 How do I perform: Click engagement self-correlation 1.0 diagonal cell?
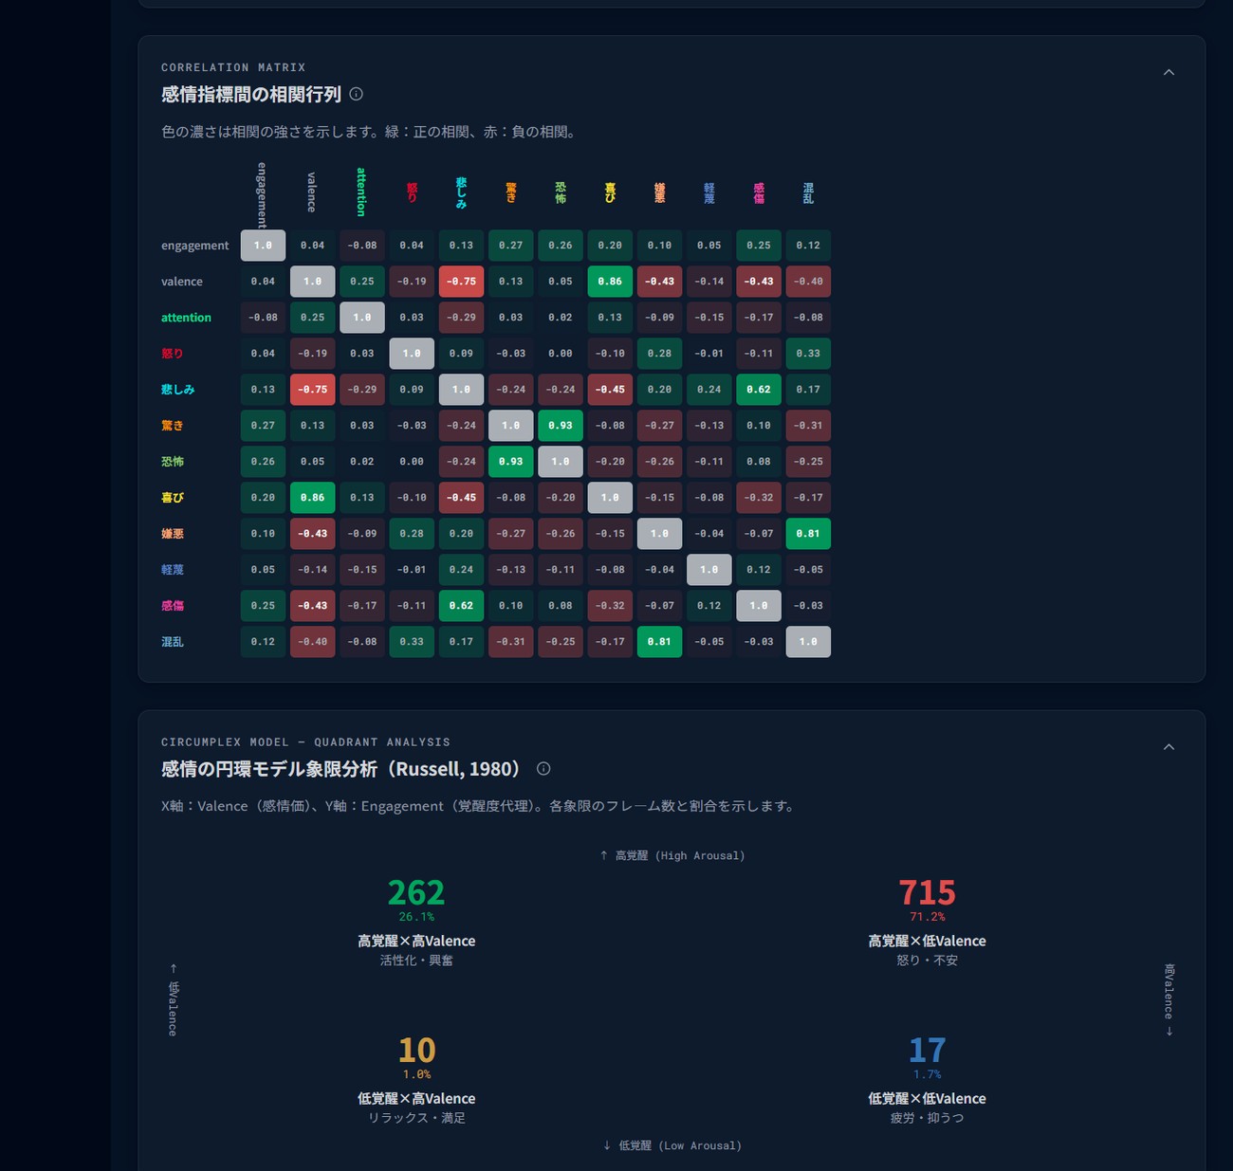(x=263, y=246)
